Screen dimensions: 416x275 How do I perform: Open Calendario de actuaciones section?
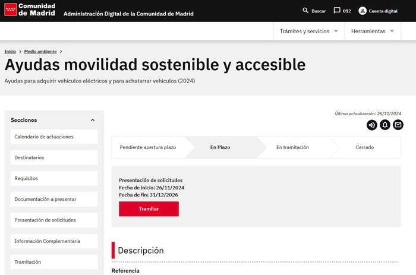tap(54, 137)
